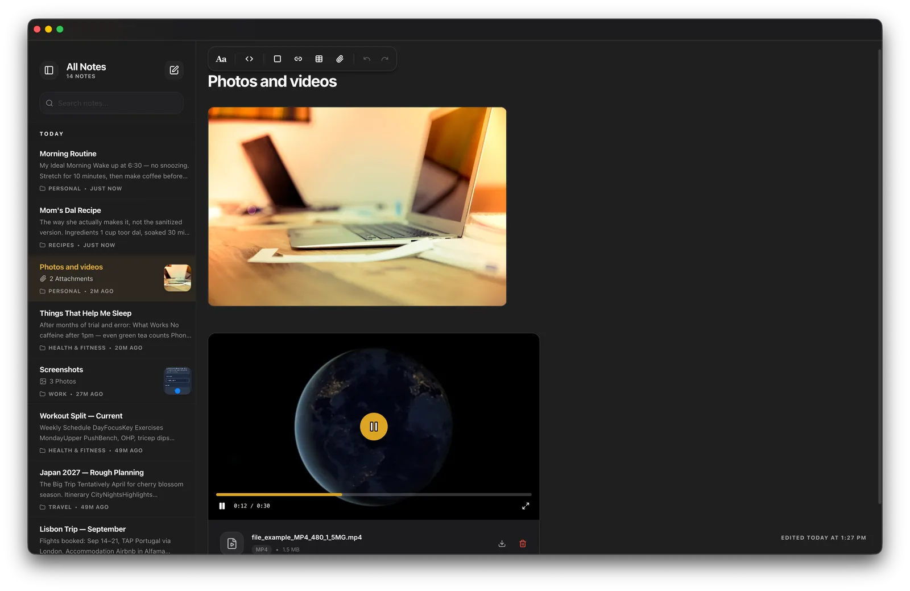The width and height of the screenshot is (910, 591).
Task: Click the video file type icon
Action: coord(232,544)
